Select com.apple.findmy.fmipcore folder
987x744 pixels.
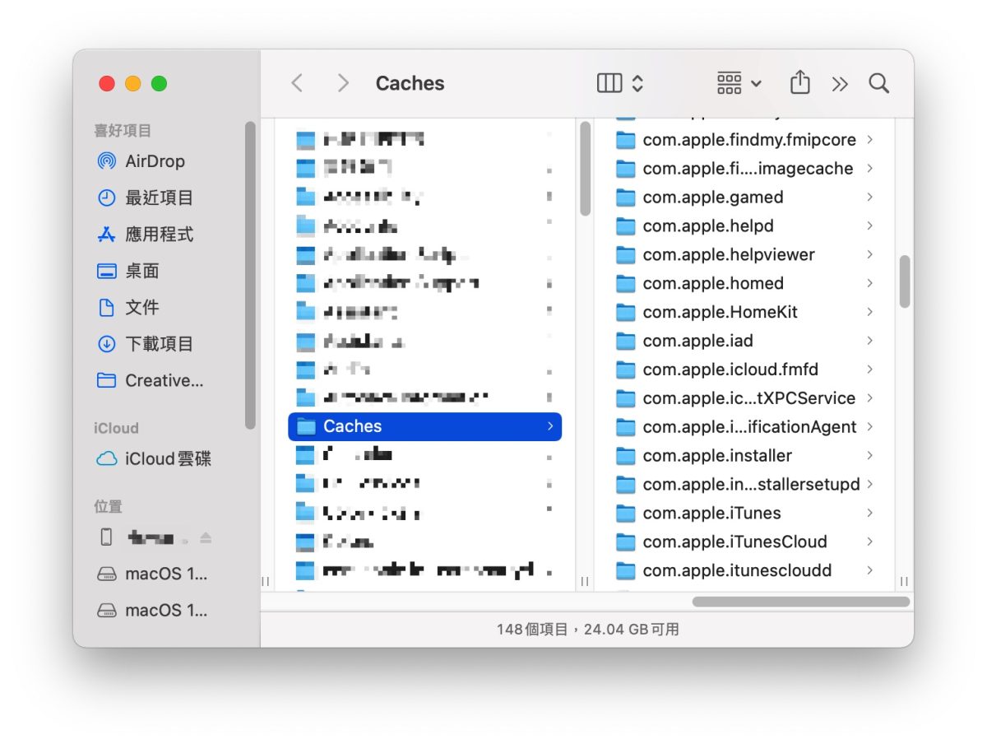point(744,140)
